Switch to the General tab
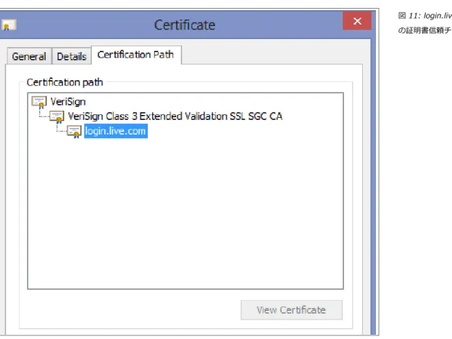 pos(29,56)
